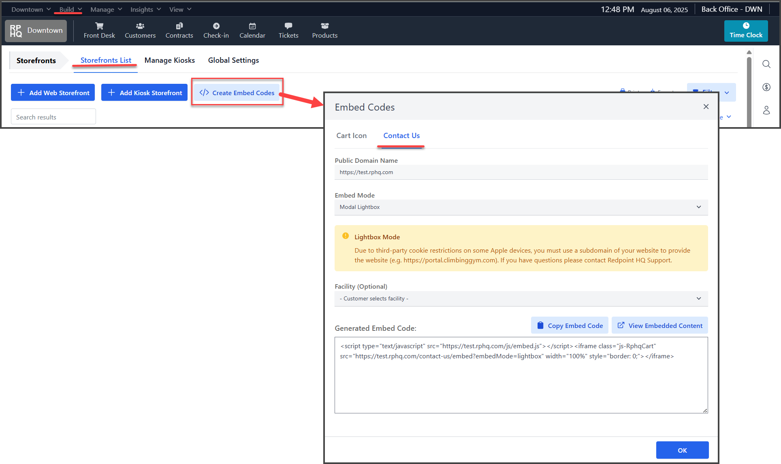The image size is (781, 464).
Task: Click the Search results input field
Action: tap(53, 117)
